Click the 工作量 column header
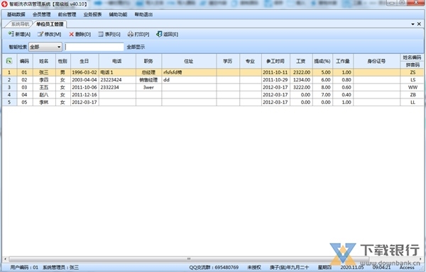Screen dimensions: 426x272 [343, 61]
